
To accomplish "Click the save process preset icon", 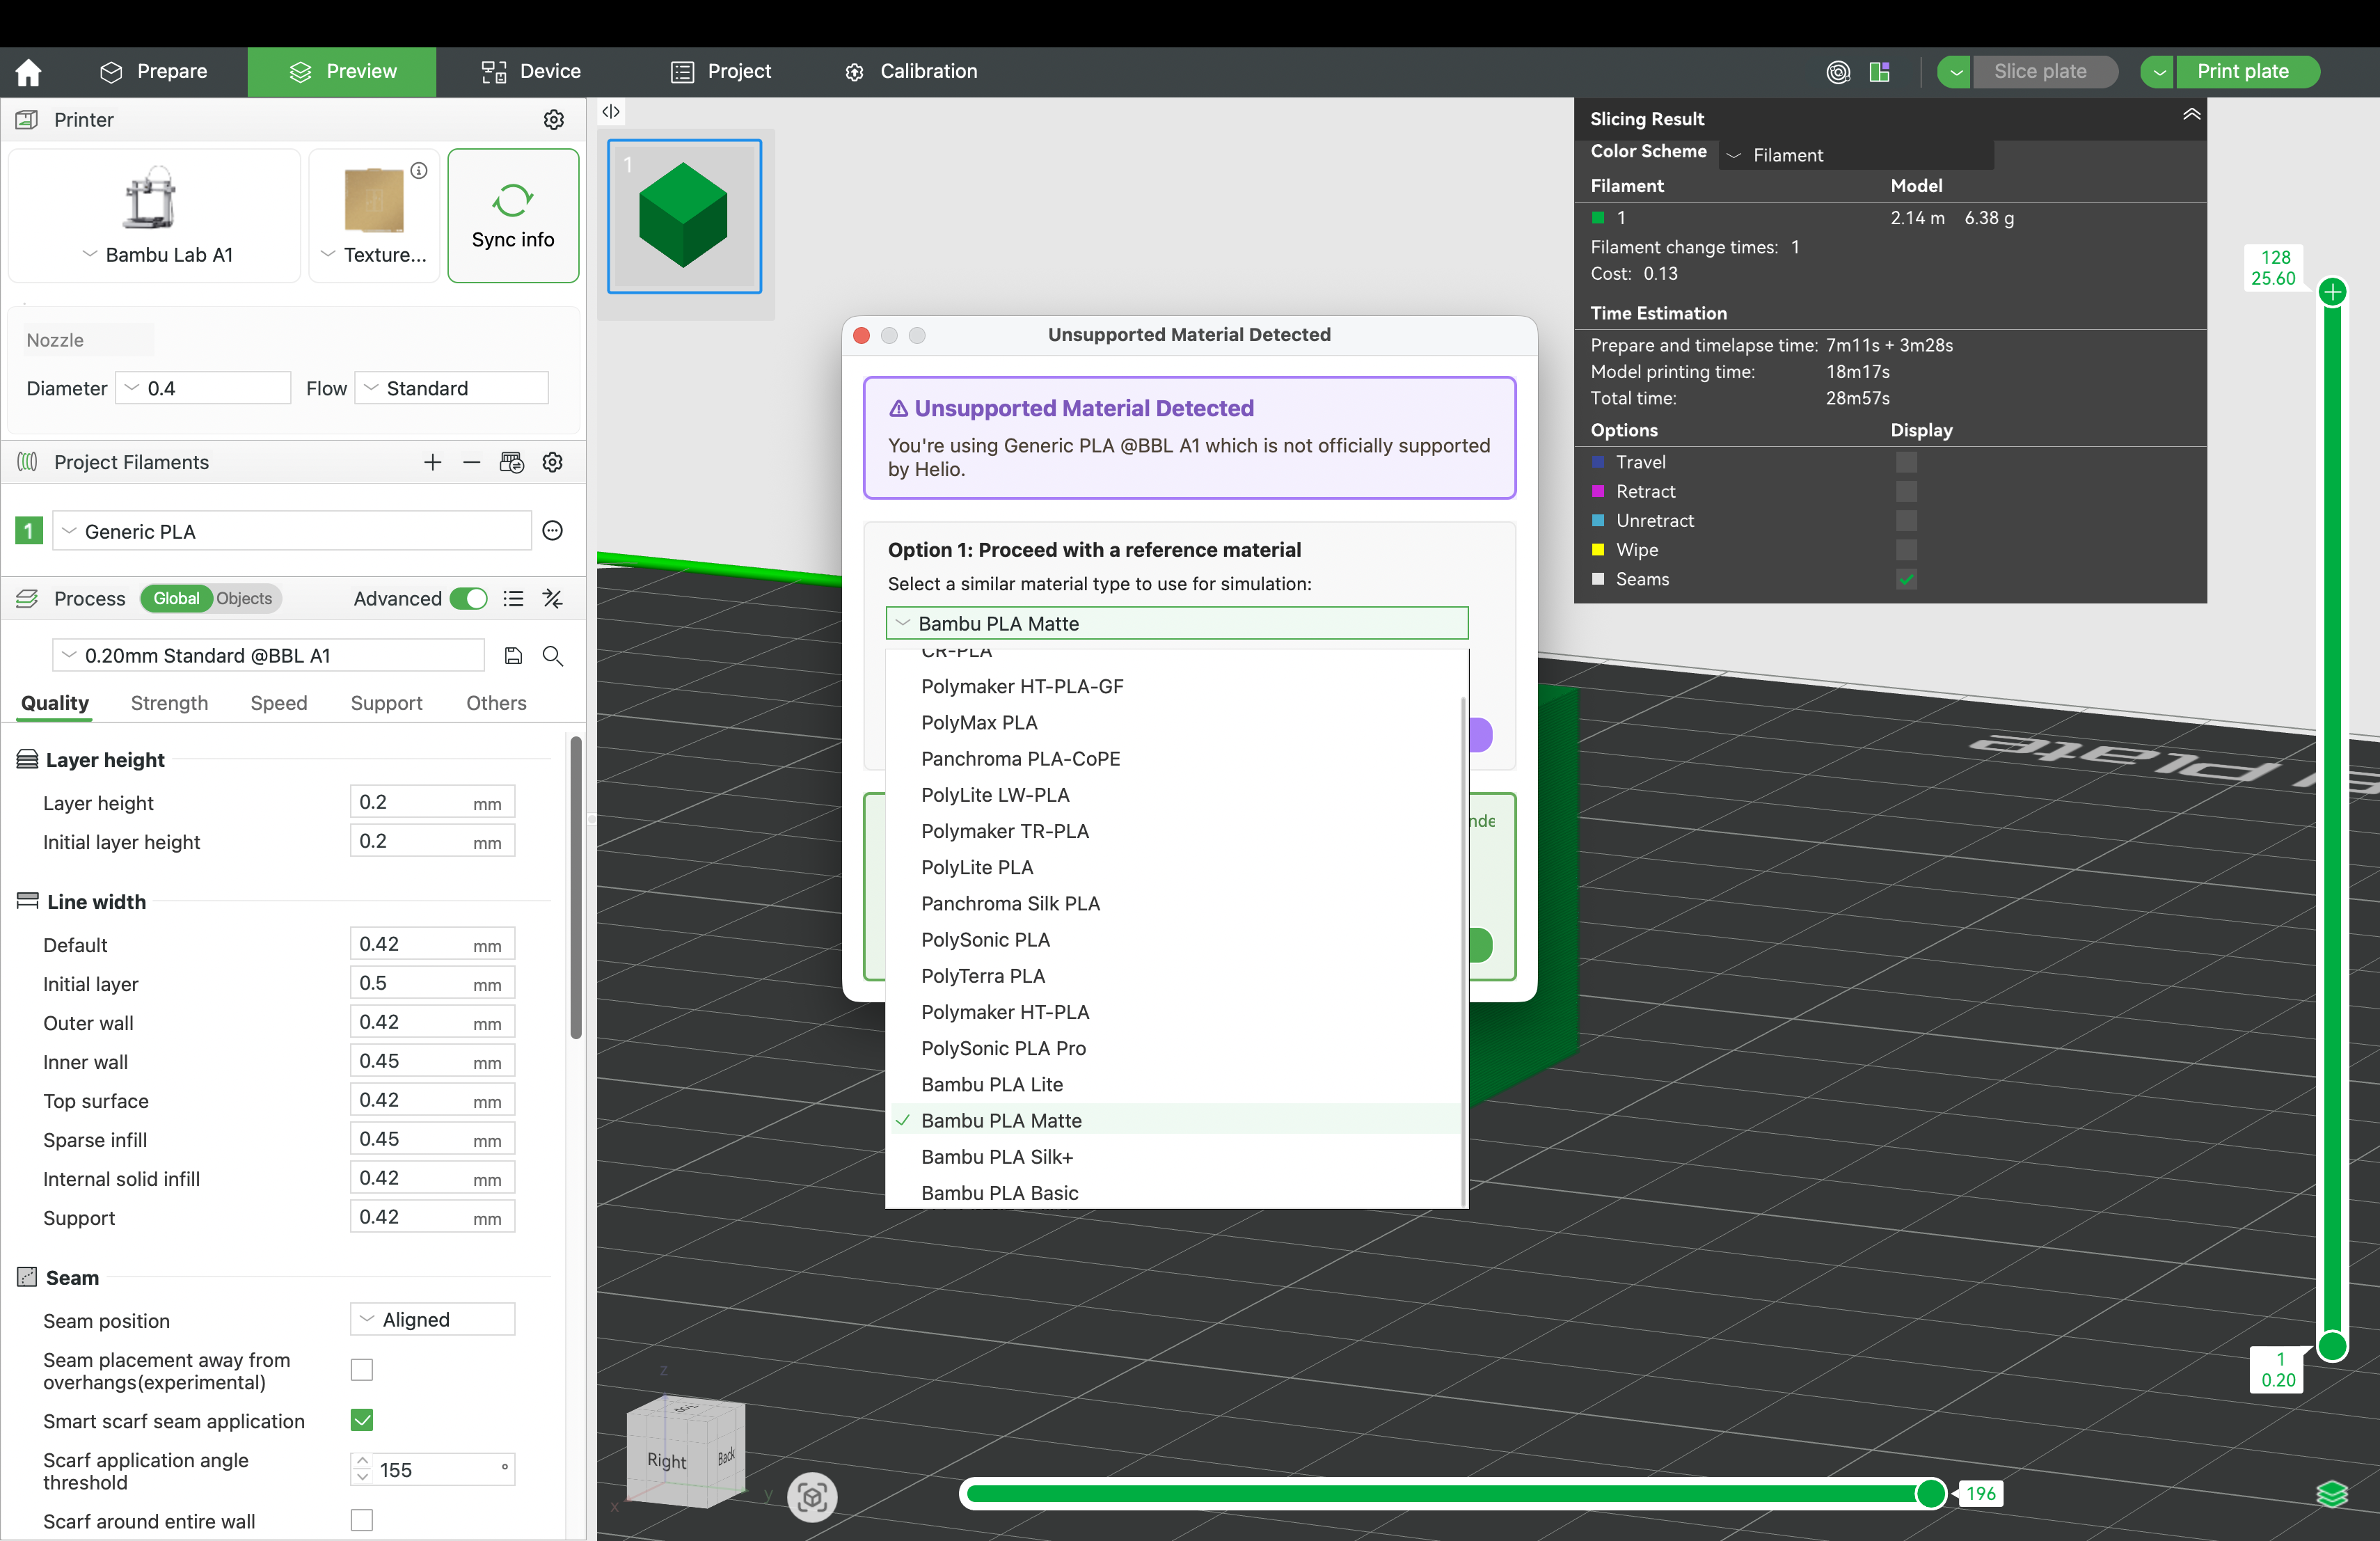I will pyautogui.click(x=513, y=656).
